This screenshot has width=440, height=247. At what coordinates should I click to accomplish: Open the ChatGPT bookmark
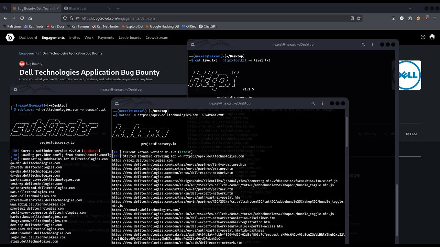(208, 26)
